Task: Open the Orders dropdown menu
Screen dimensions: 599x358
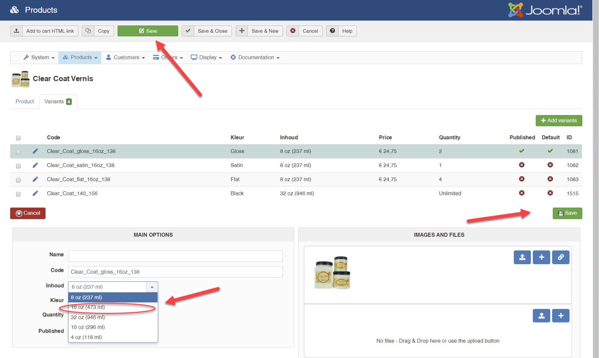Action: (x=168, y=57)
